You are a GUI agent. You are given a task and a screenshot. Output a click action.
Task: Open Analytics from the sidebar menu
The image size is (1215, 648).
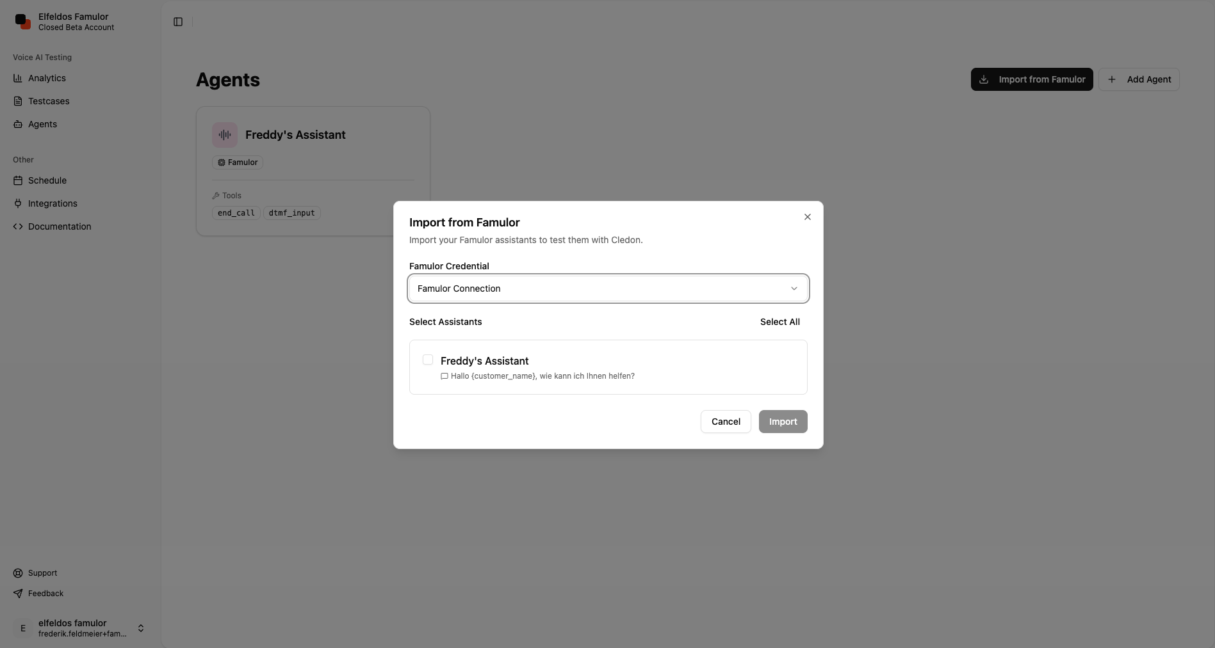pos(47,77)
